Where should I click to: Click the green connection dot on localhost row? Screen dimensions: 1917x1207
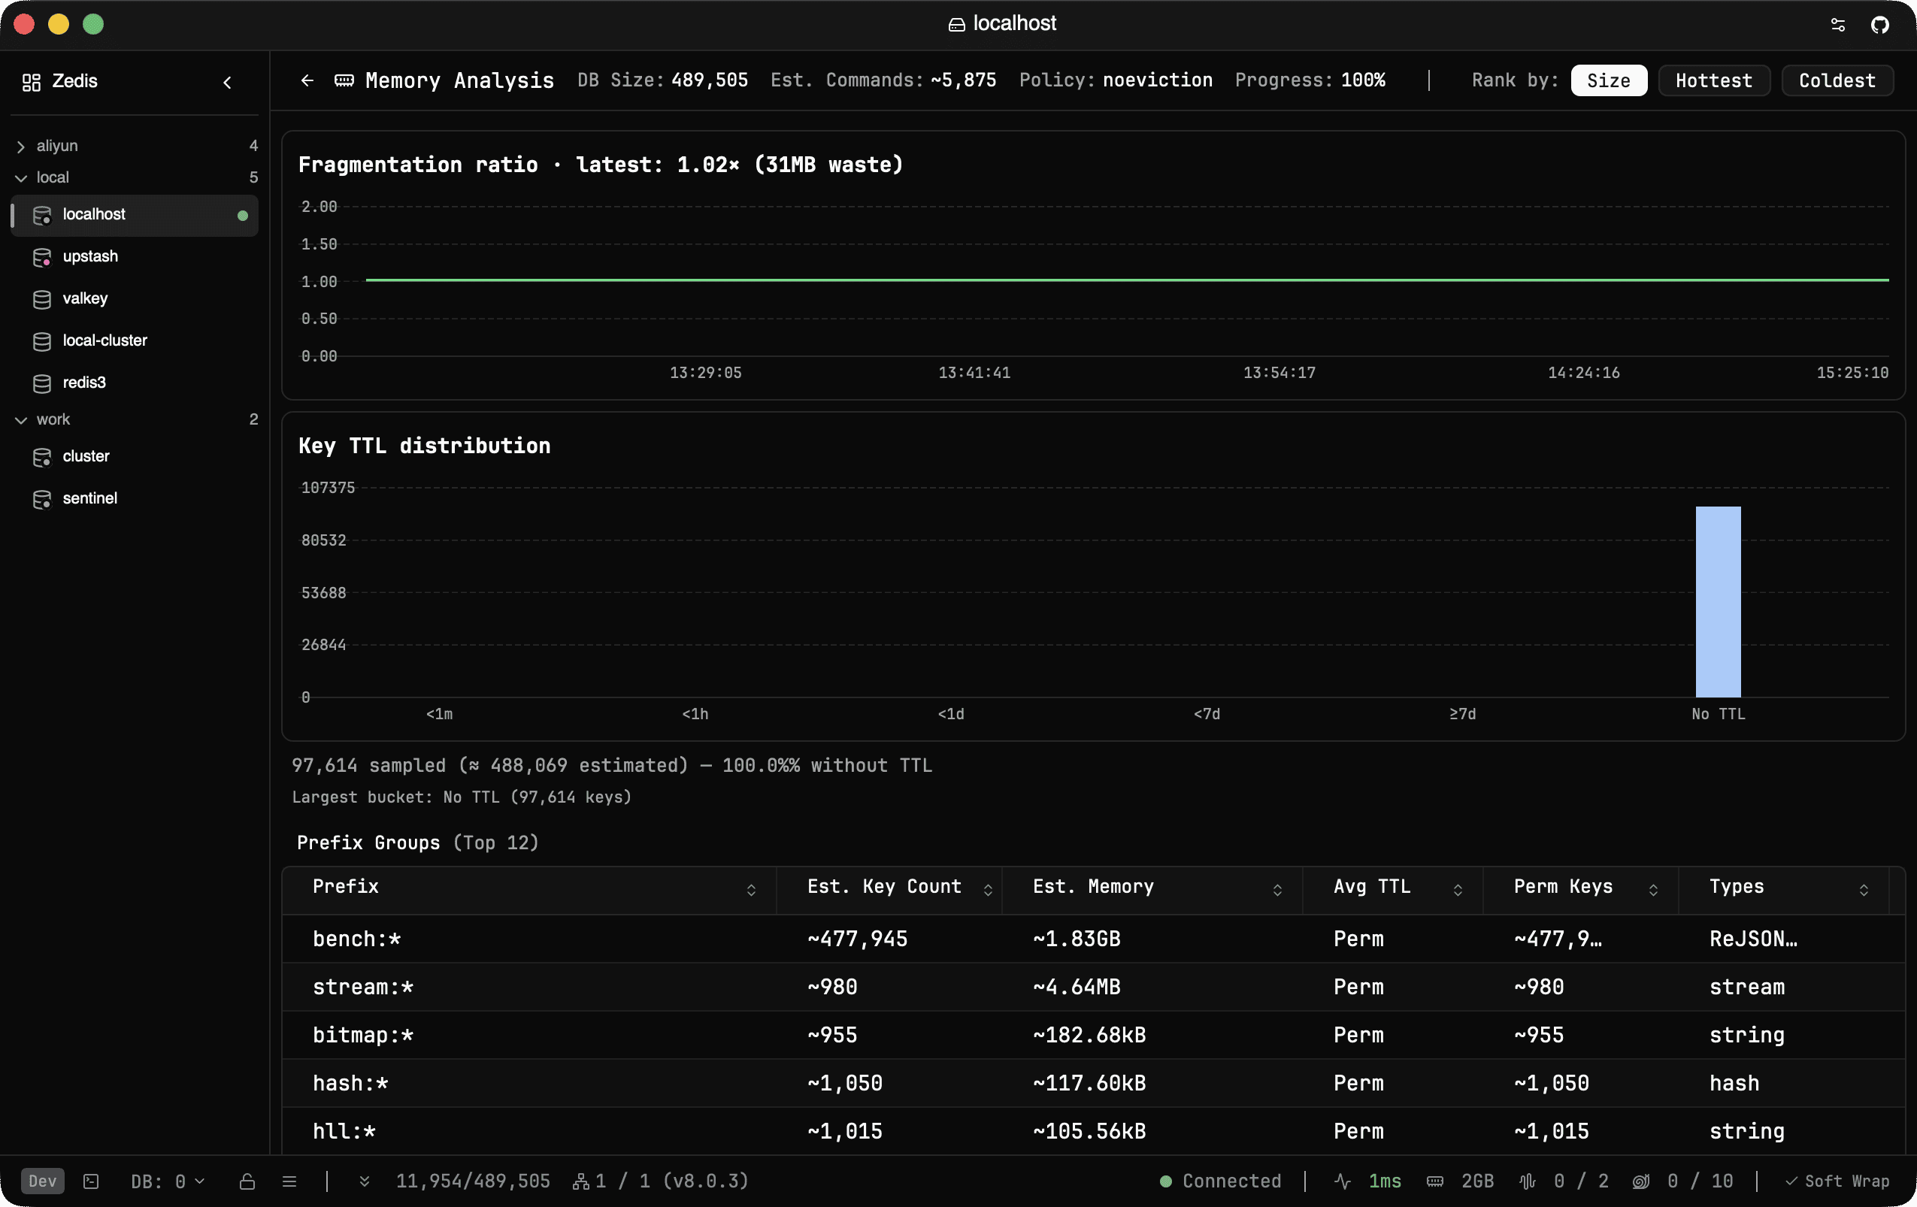pos(243,216)
